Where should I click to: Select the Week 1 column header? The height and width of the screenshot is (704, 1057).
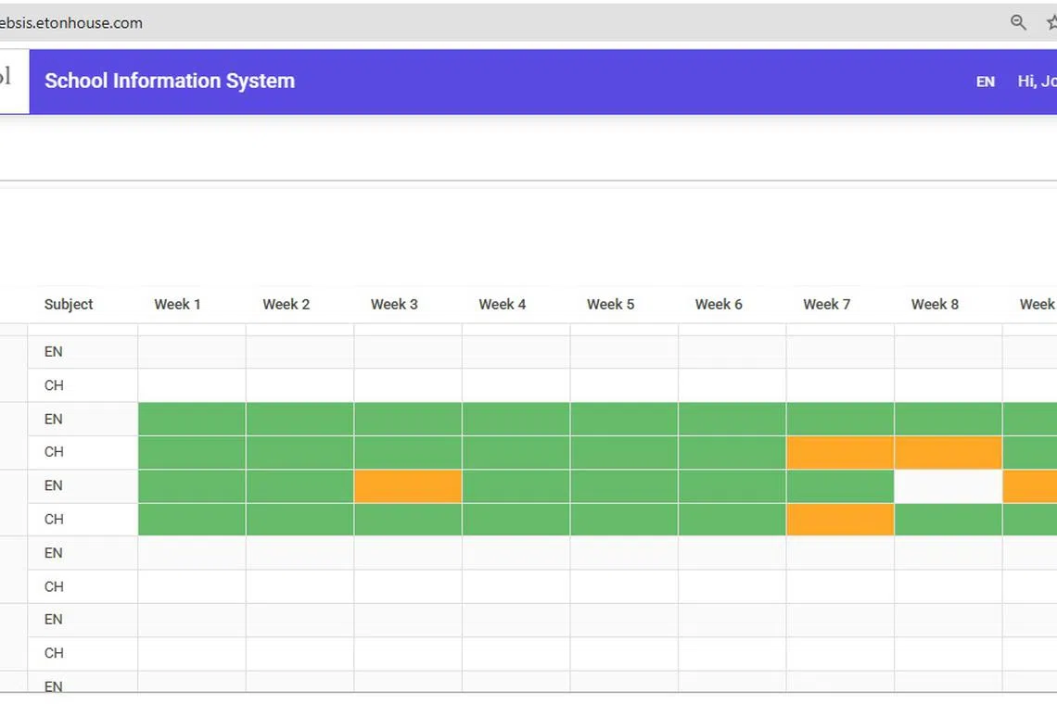pyautogui.click(x=177, y=304)
